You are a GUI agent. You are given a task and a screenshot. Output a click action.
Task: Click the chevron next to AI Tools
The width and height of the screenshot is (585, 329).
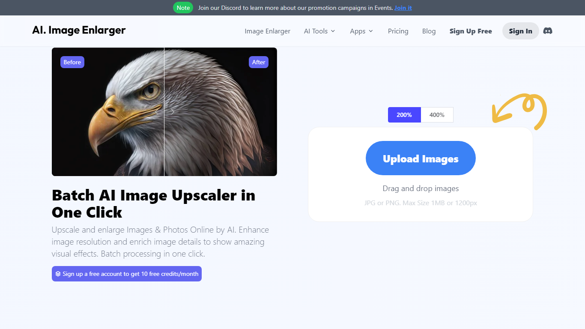(333, 31)
